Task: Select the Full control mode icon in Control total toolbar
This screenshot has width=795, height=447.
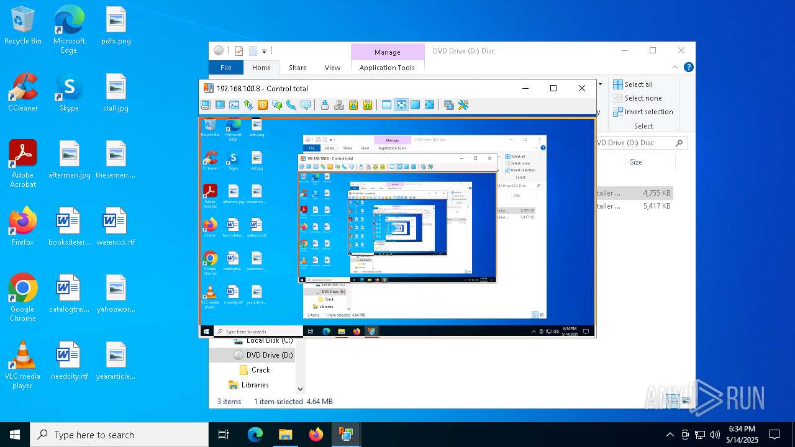Action: [206, 105]
